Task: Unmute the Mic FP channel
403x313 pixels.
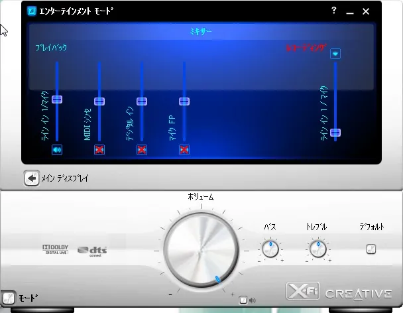Action: (184, 149)
